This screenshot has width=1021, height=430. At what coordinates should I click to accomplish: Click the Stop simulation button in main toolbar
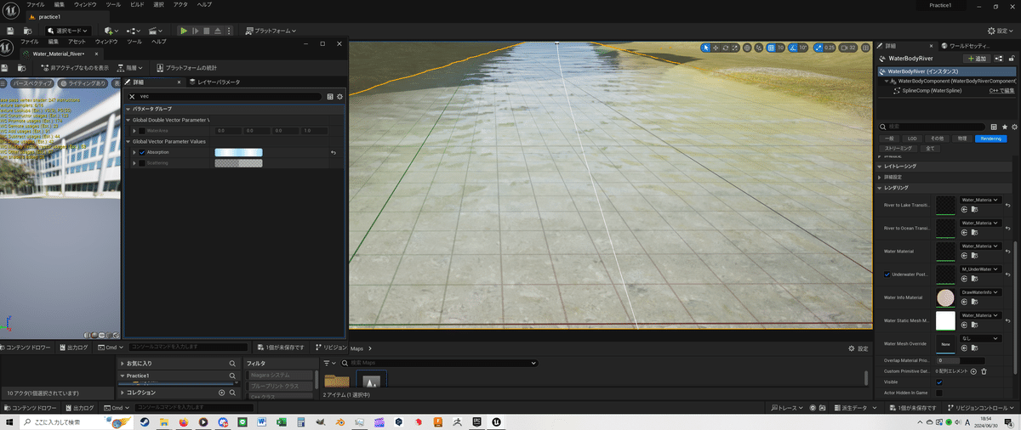207,31
